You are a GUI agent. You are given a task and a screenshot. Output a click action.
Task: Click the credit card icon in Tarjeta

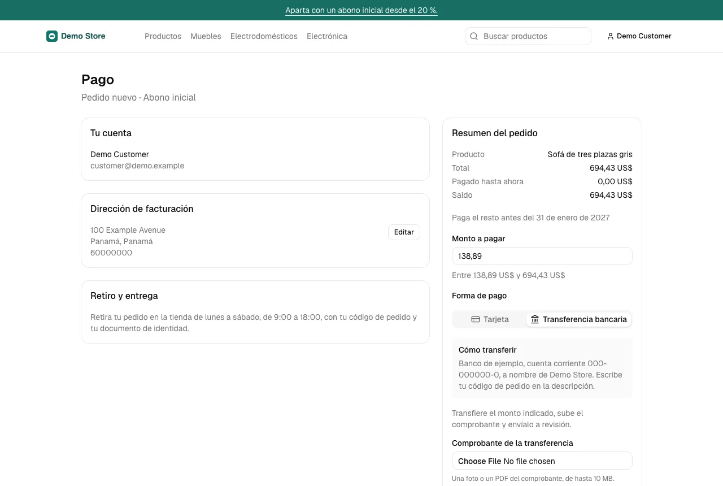click(476, 319)
